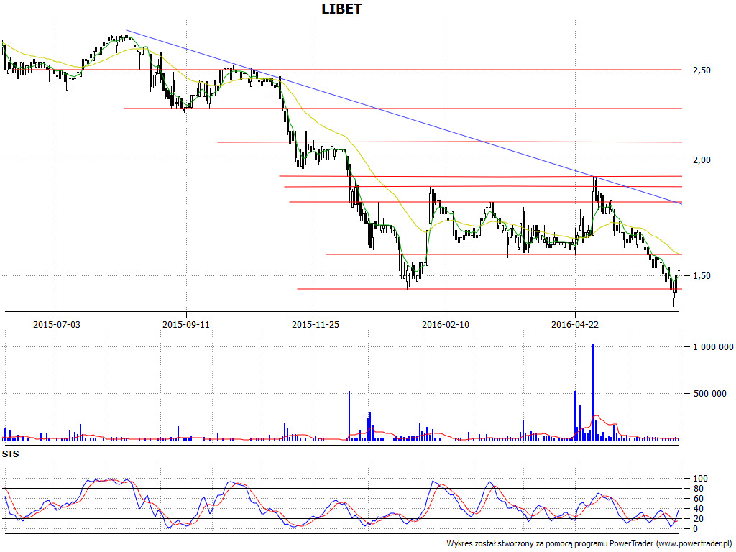Select the 0 stochastic scale label
This screenshot has width=736, height=552.
696,528
